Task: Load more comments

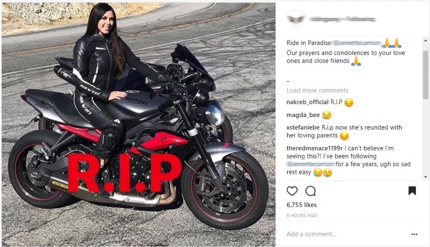Action: [317, 90]
